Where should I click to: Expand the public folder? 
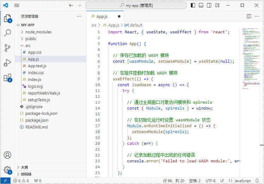[x=31, y=39]
